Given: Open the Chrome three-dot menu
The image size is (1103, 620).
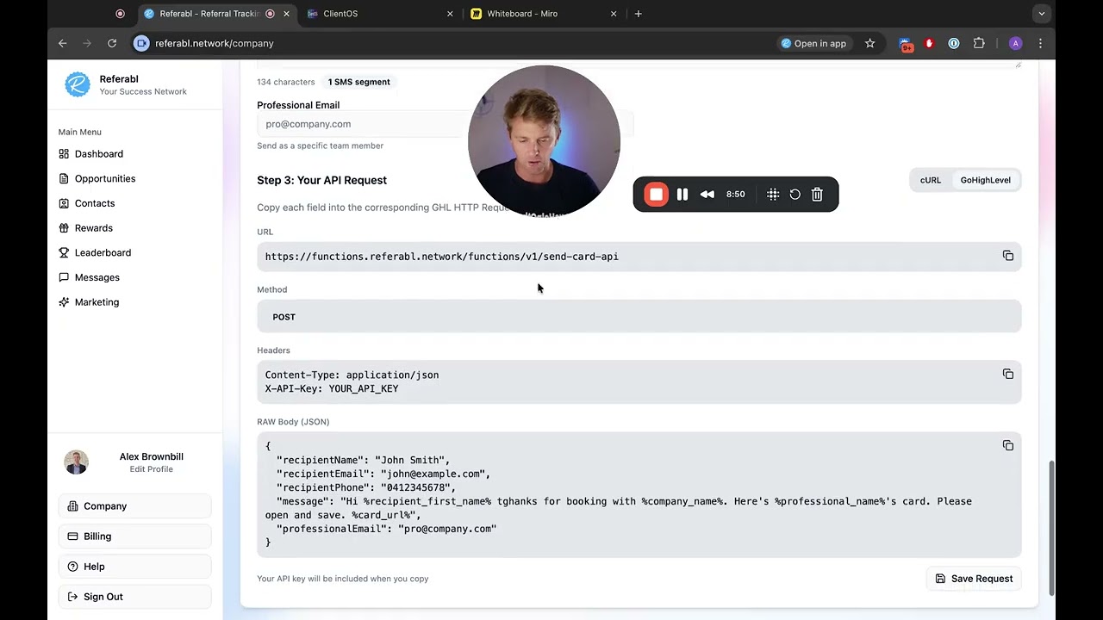Looking at the screenshot, I should [x=1040, y=43].
